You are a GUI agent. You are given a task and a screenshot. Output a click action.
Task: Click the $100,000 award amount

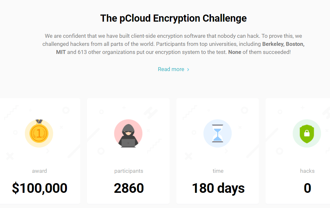click(x=39, y=188)
